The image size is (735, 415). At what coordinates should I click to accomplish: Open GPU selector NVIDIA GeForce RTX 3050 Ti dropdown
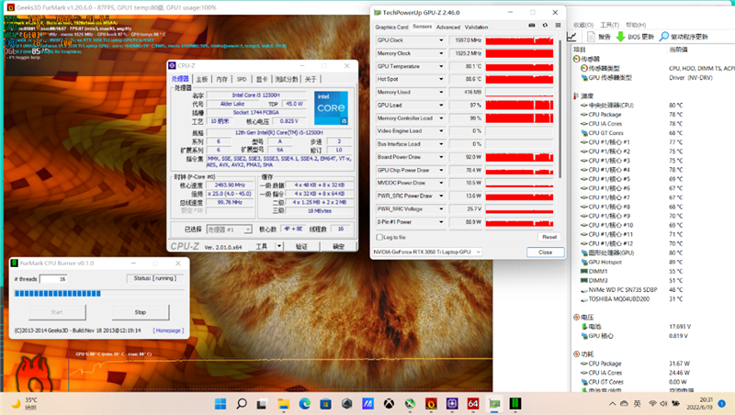pyautogui.click(x=427, y=252)
